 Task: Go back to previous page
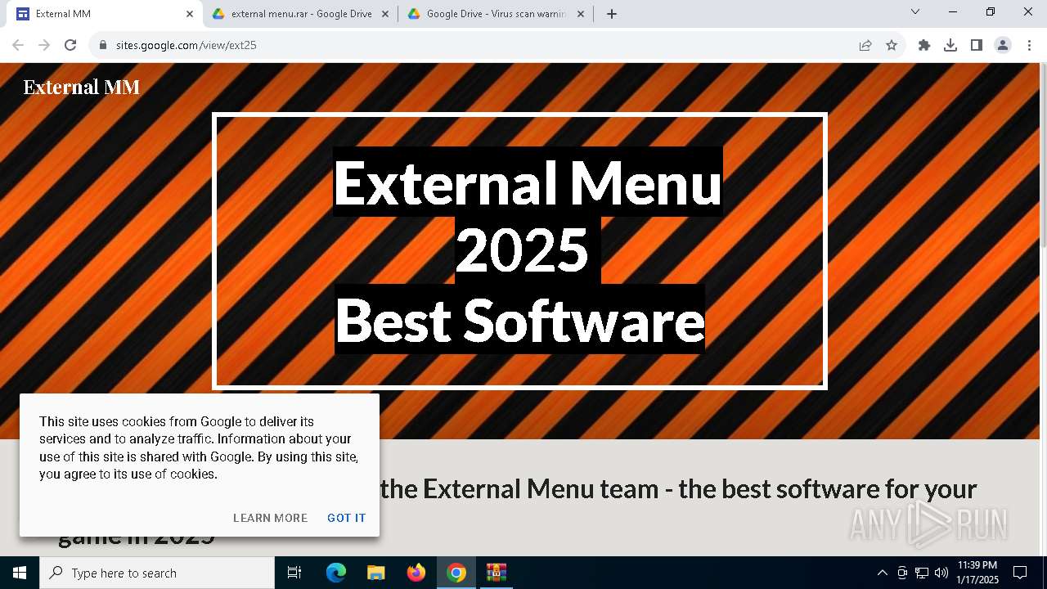point(18,45)
